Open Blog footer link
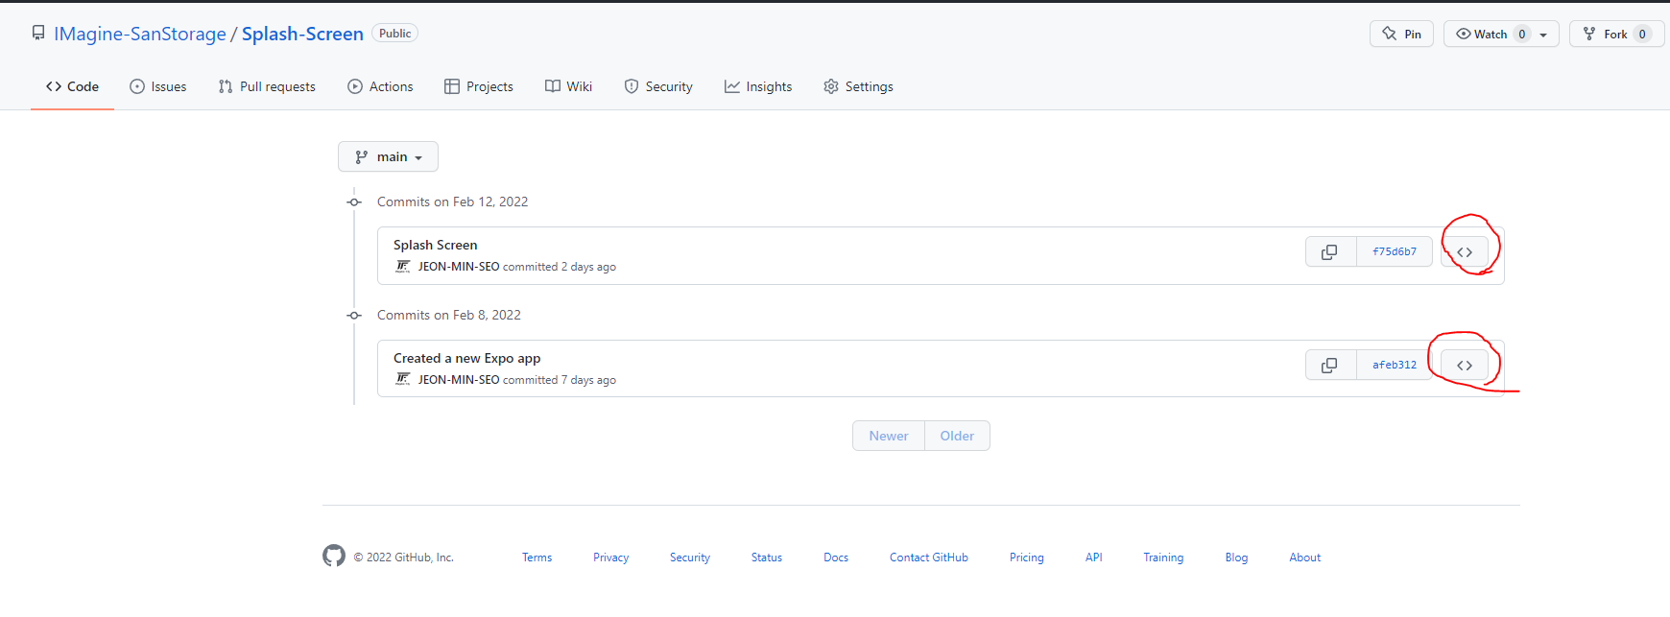Viewport: 1670px width, 617px height. (x=1237, y=558)
